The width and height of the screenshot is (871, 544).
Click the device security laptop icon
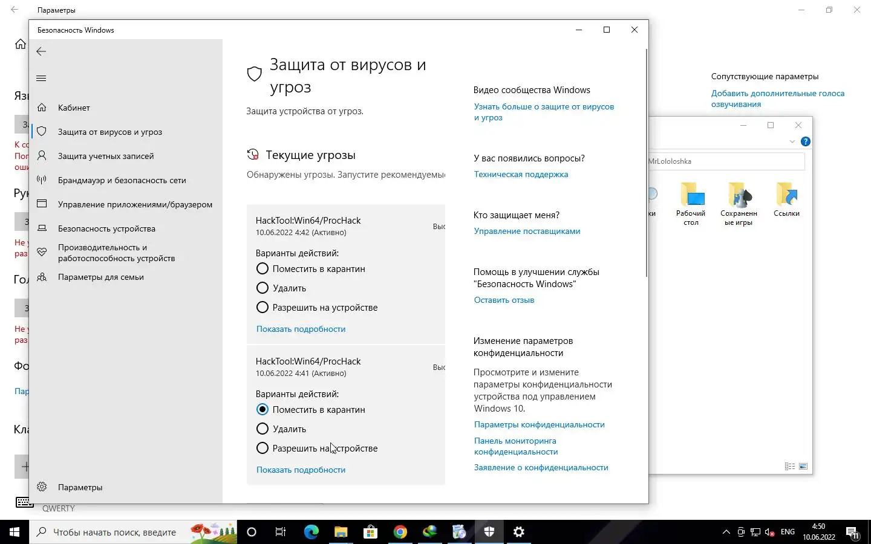pos(42,228)
